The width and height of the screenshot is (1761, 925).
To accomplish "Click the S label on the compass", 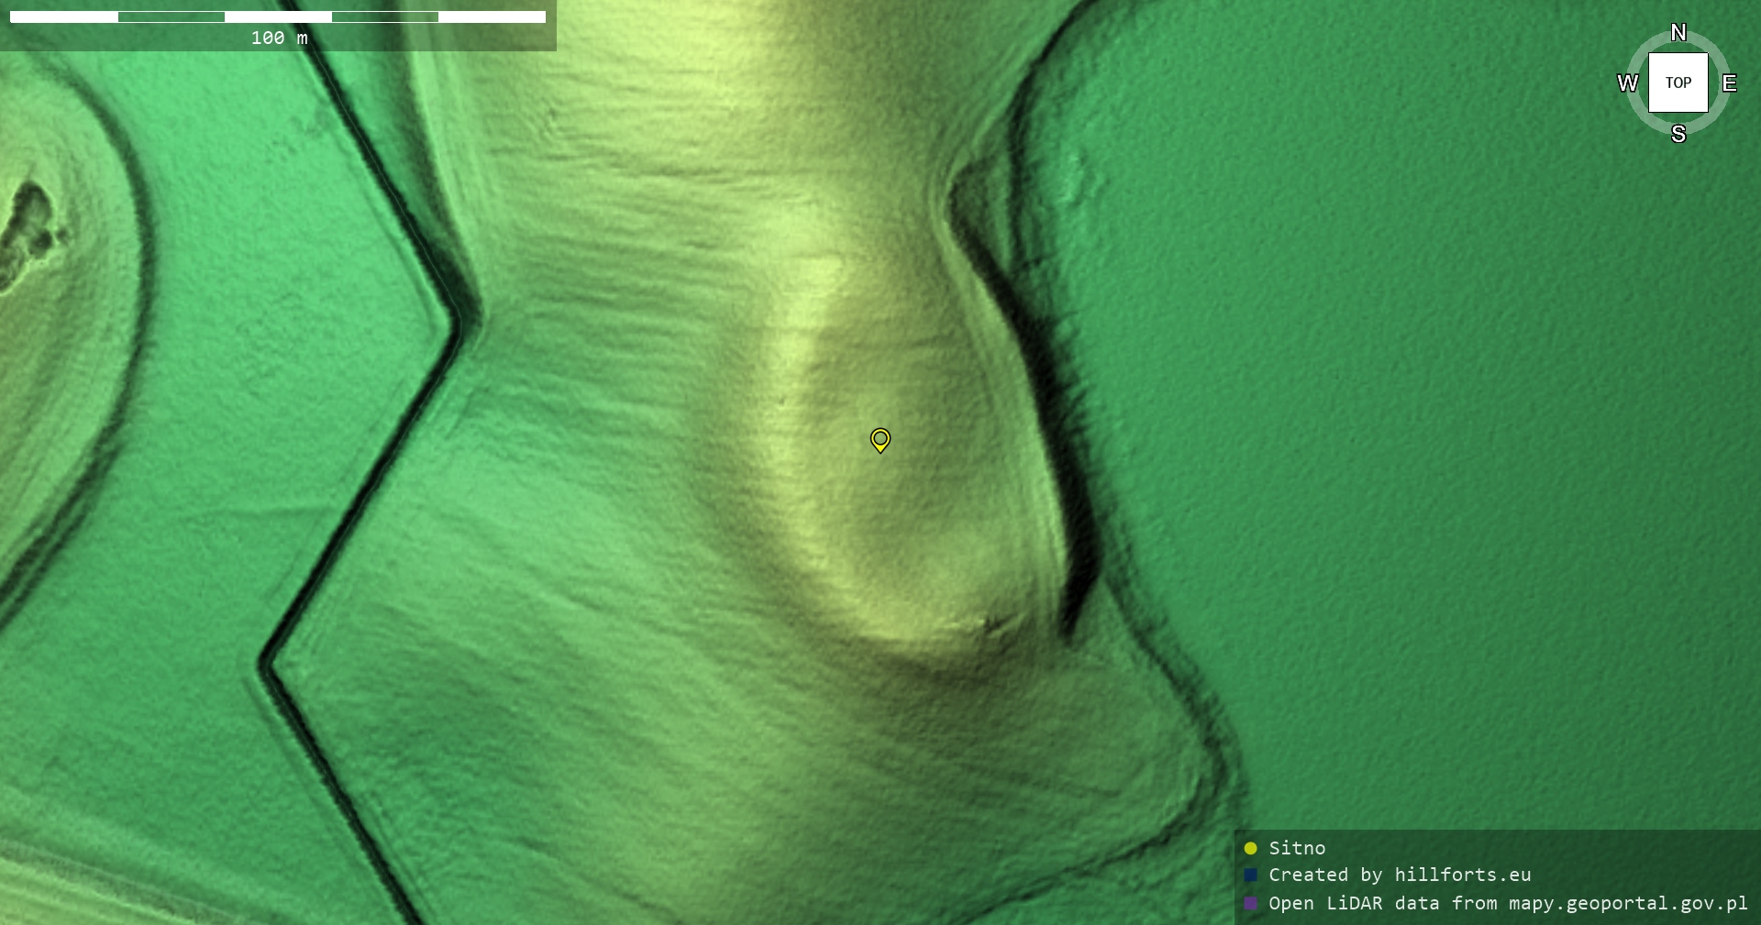I will click(1678, 134).
